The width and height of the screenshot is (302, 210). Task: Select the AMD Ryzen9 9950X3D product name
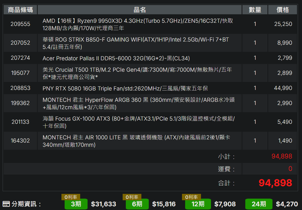click(x=138, y=24)
